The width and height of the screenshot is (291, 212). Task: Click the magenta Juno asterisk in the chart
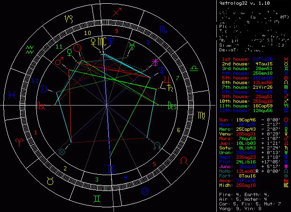pos(156,62)
